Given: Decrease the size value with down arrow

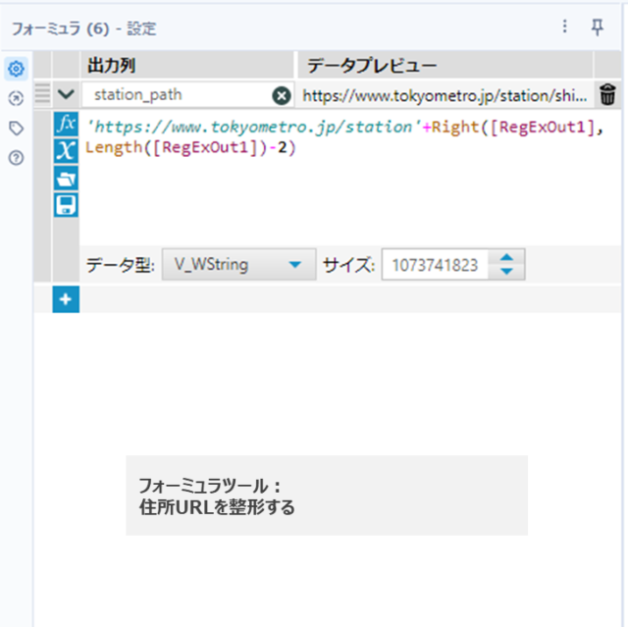Looking at the screenshot, I should [506, 272].
